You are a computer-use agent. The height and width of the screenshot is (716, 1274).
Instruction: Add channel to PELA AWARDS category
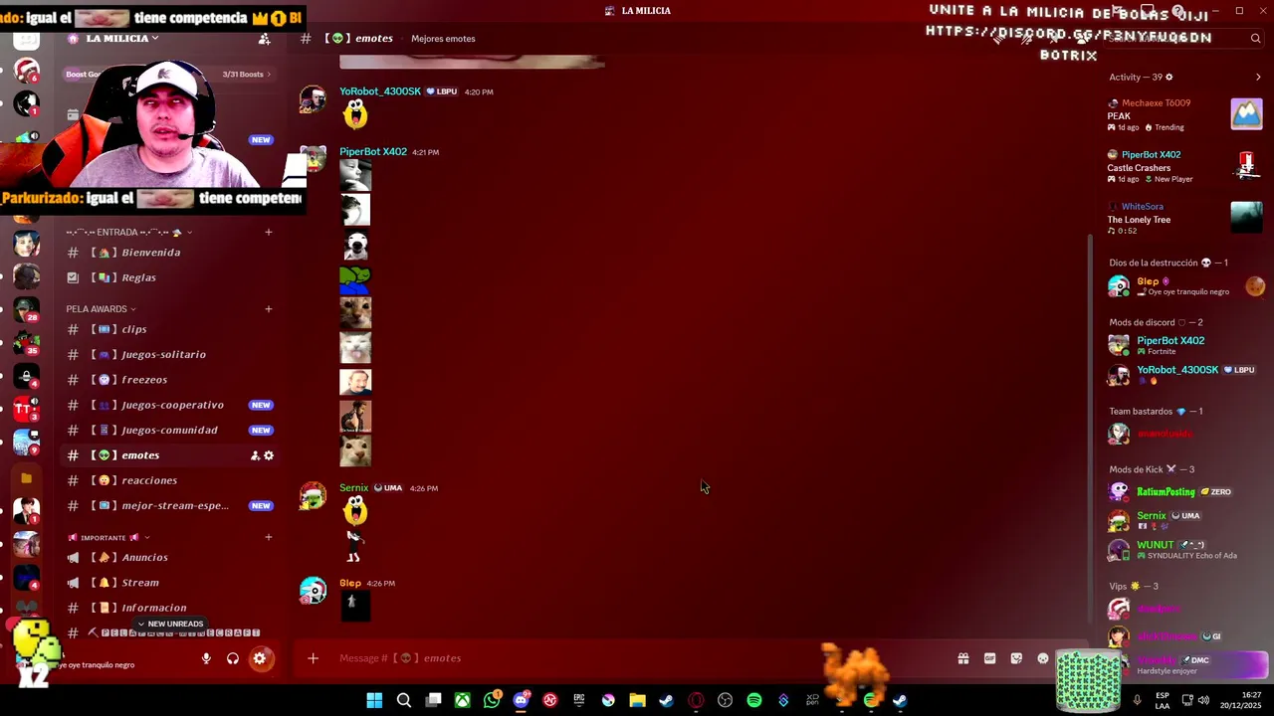pos(269,309)
